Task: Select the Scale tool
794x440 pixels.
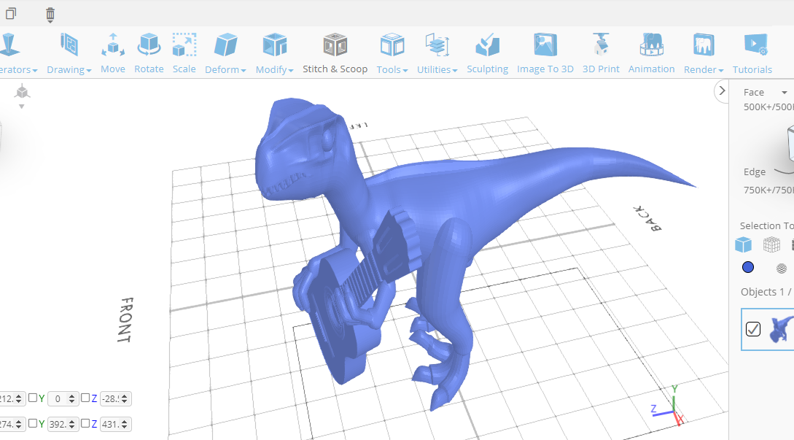Action: click(x=184, y=54)
